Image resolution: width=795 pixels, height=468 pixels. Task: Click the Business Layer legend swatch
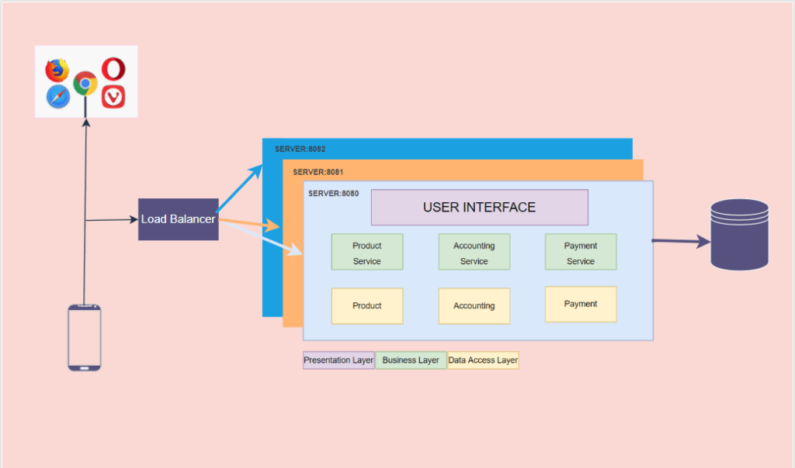tap(411, 360)
